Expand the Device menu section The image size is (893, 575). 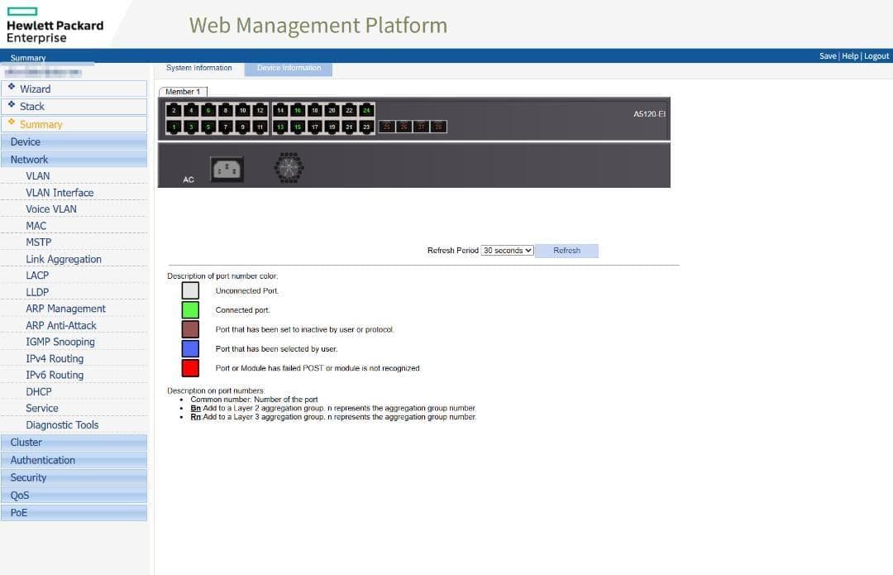pos(26,141)
